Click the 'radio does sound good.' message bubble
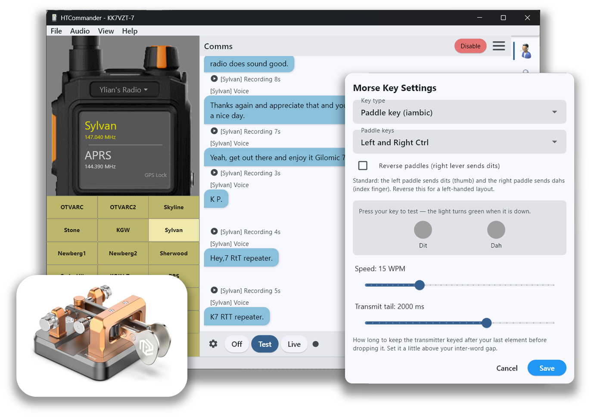The height and width of the screenshot is (417, 591). pos(249,64)
